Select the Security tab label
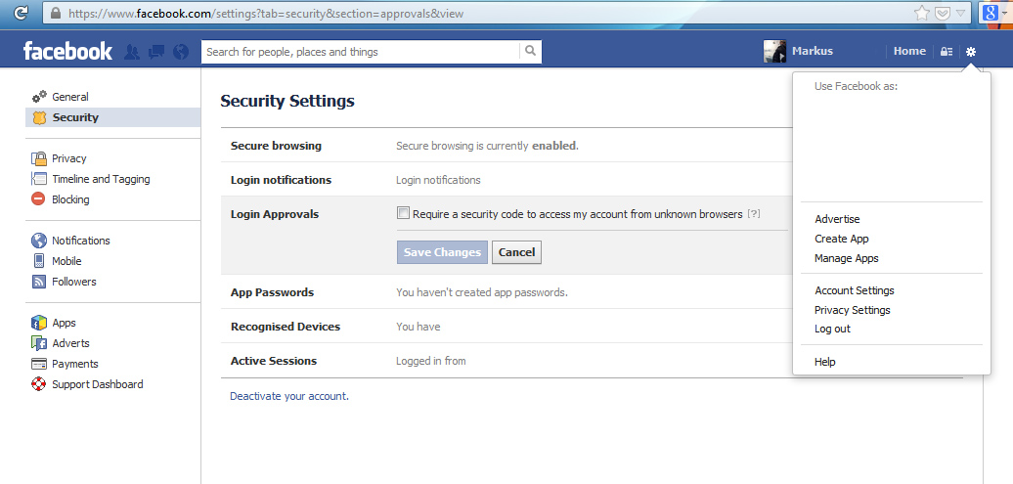 (x=75, y=117)
